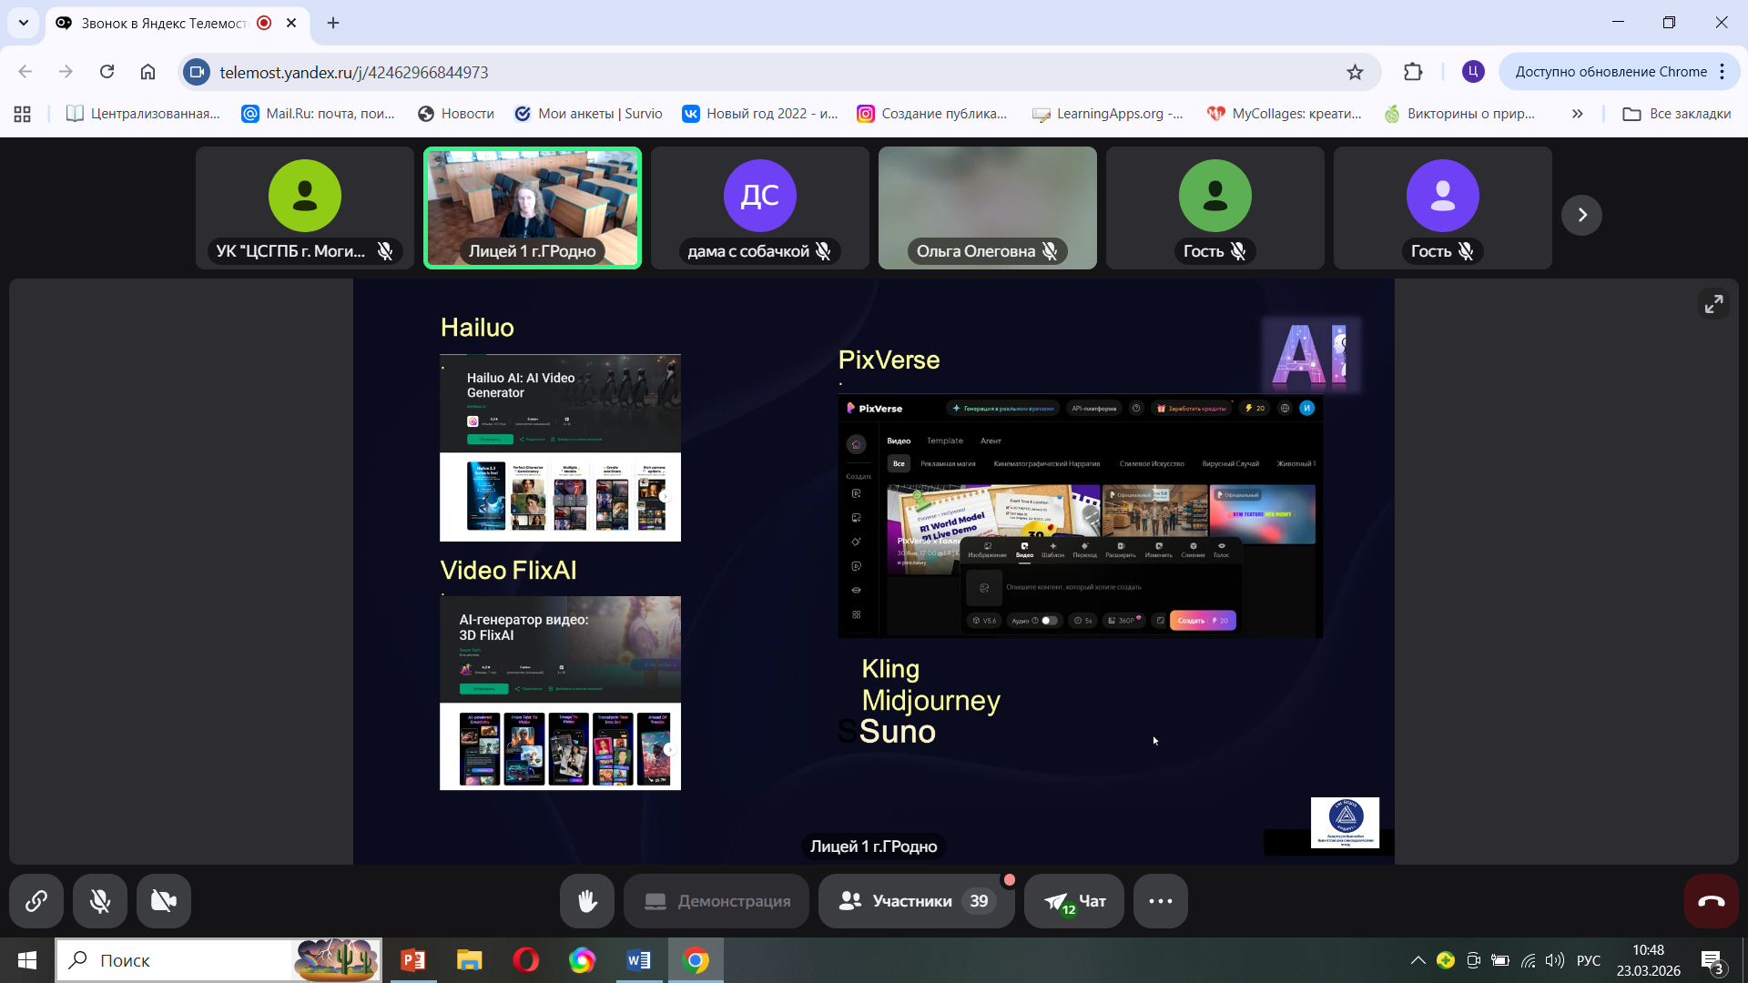Open Chrome extensions puzzle icon

tap(1413, 72)
